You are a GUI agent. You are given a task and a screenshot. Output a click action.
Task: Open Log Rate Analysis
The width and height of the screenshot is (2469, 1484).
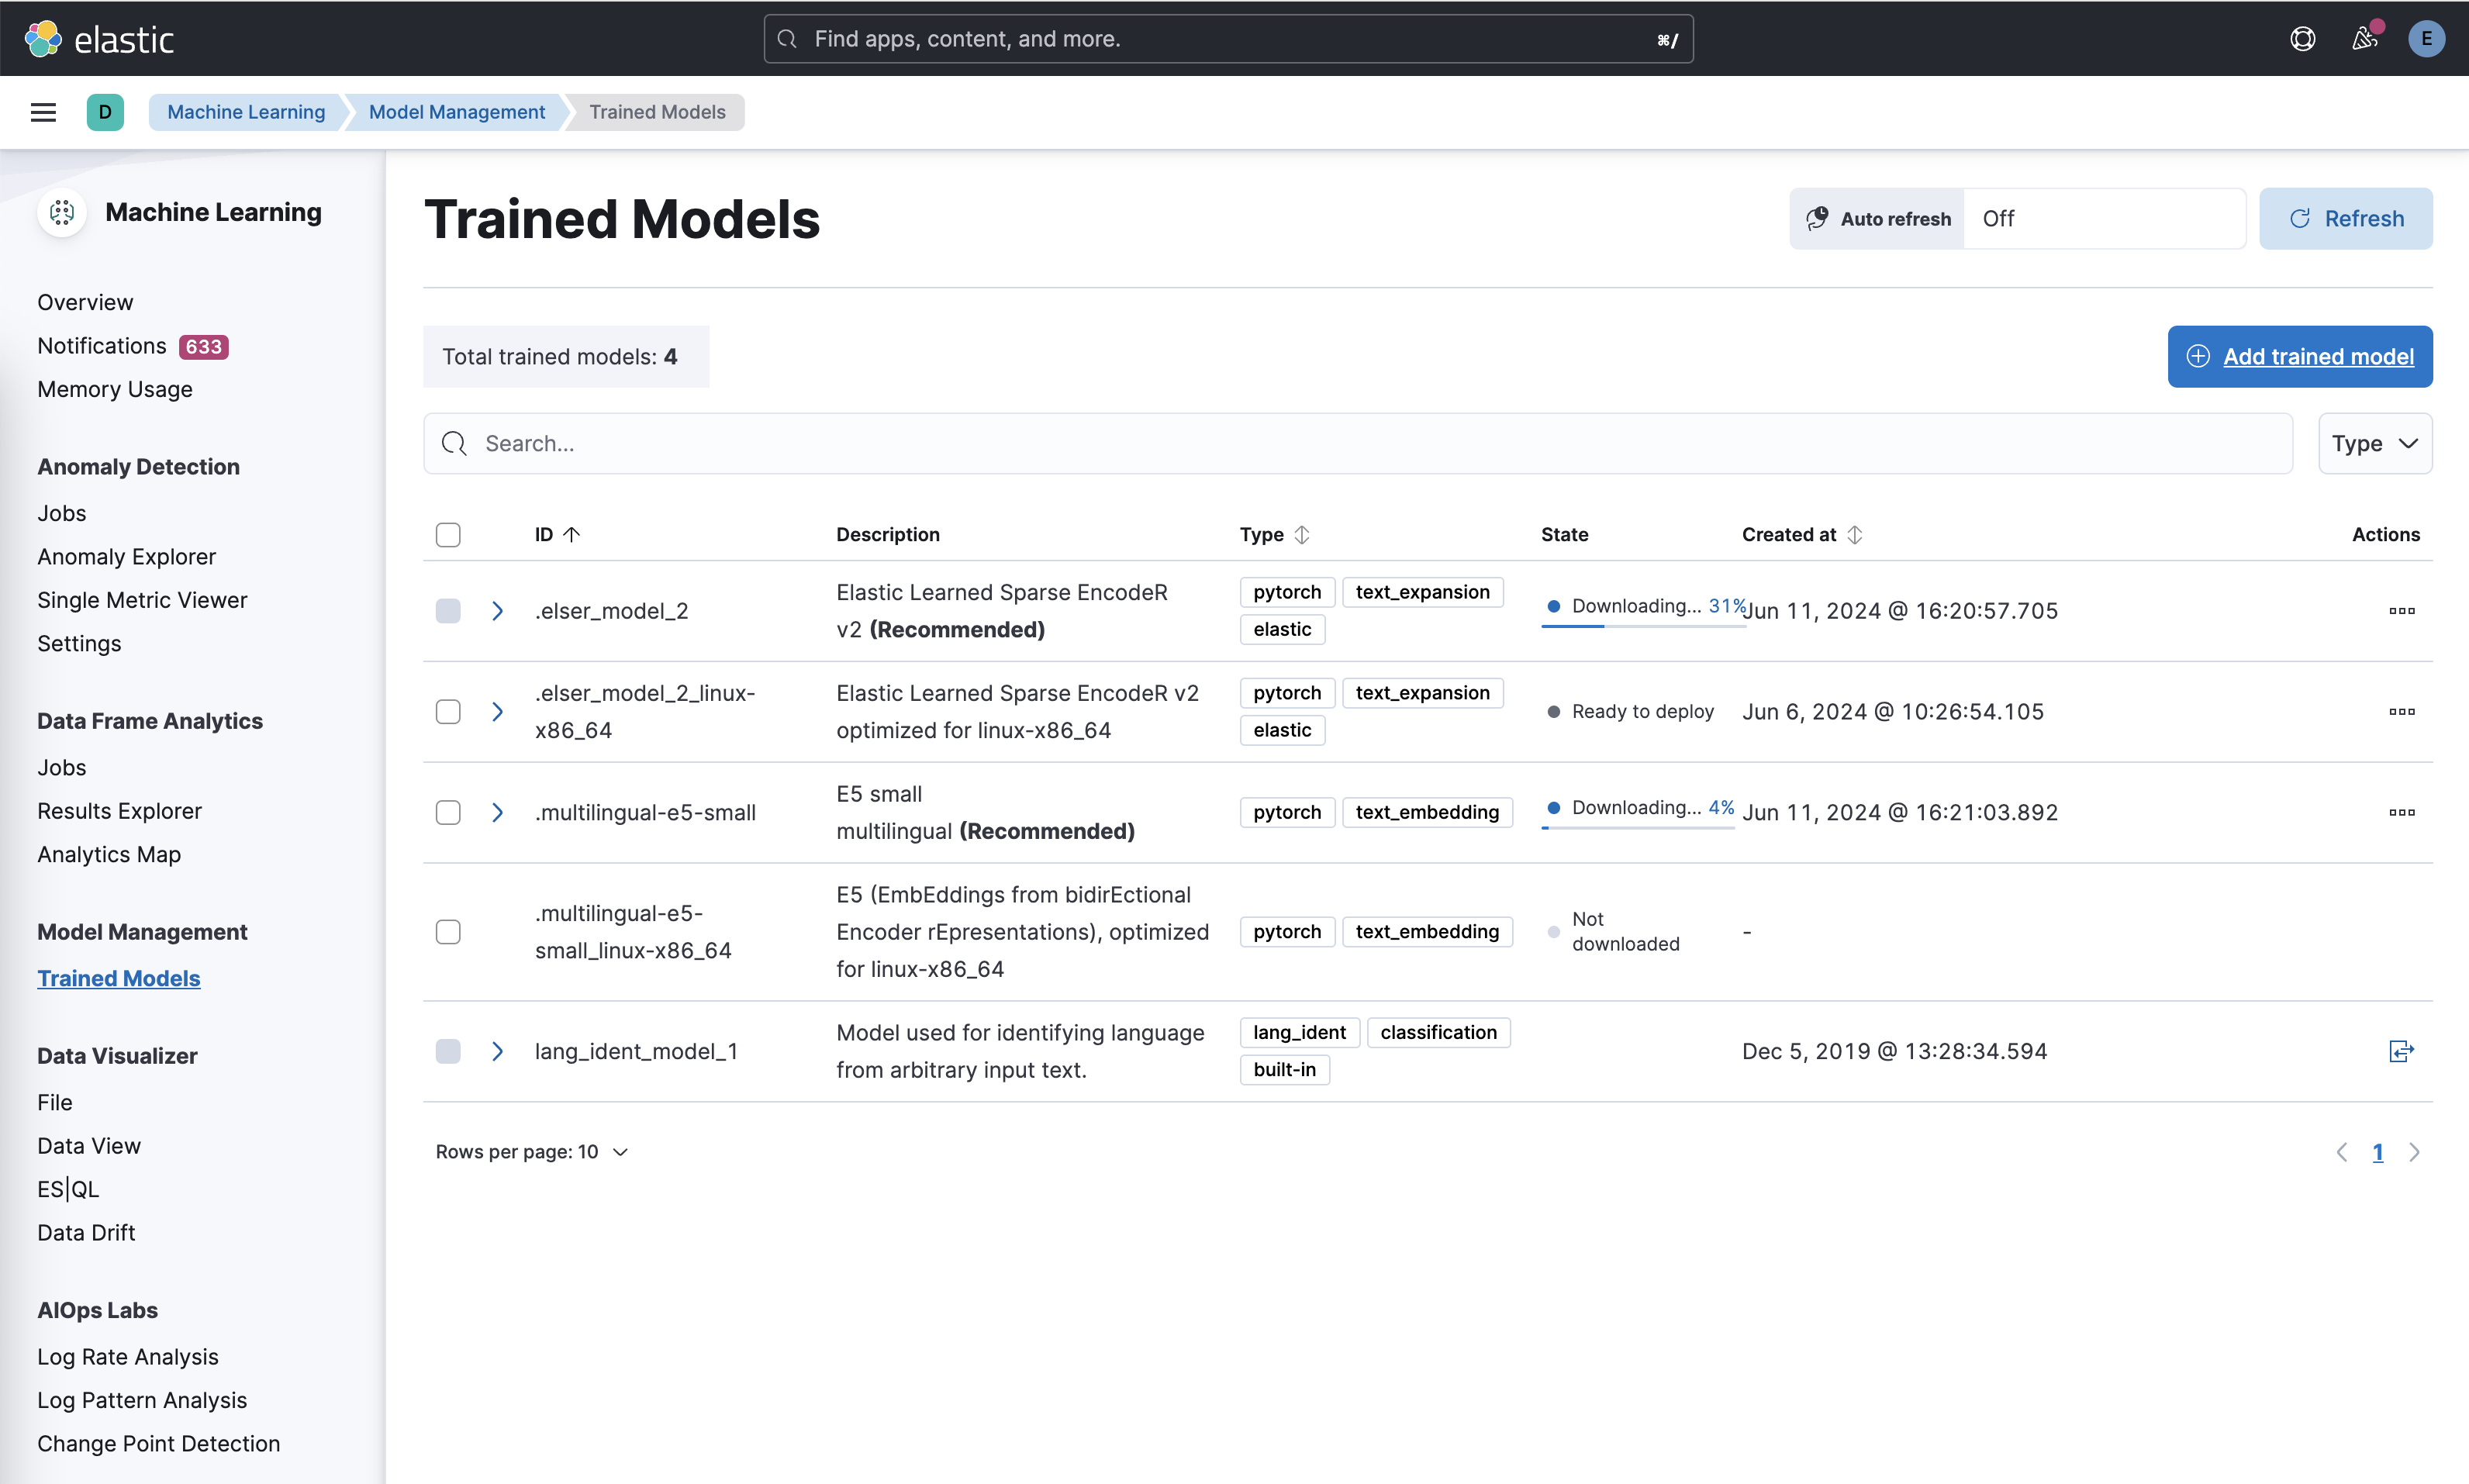tap(128, 1357)
